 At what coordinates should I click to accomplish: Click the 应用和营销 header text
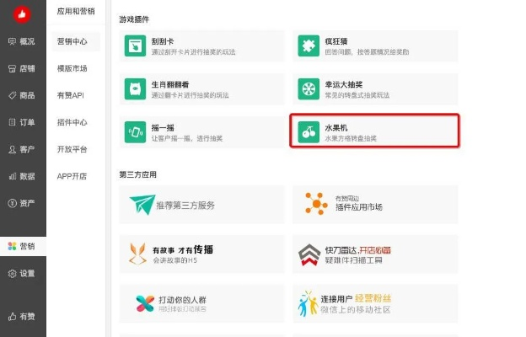click(x=76, y=12)
